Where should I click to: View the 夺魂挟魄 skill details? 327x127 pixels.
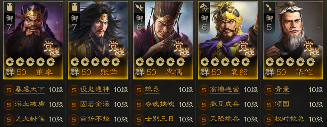pyautogui.click(x=160, y=104)
